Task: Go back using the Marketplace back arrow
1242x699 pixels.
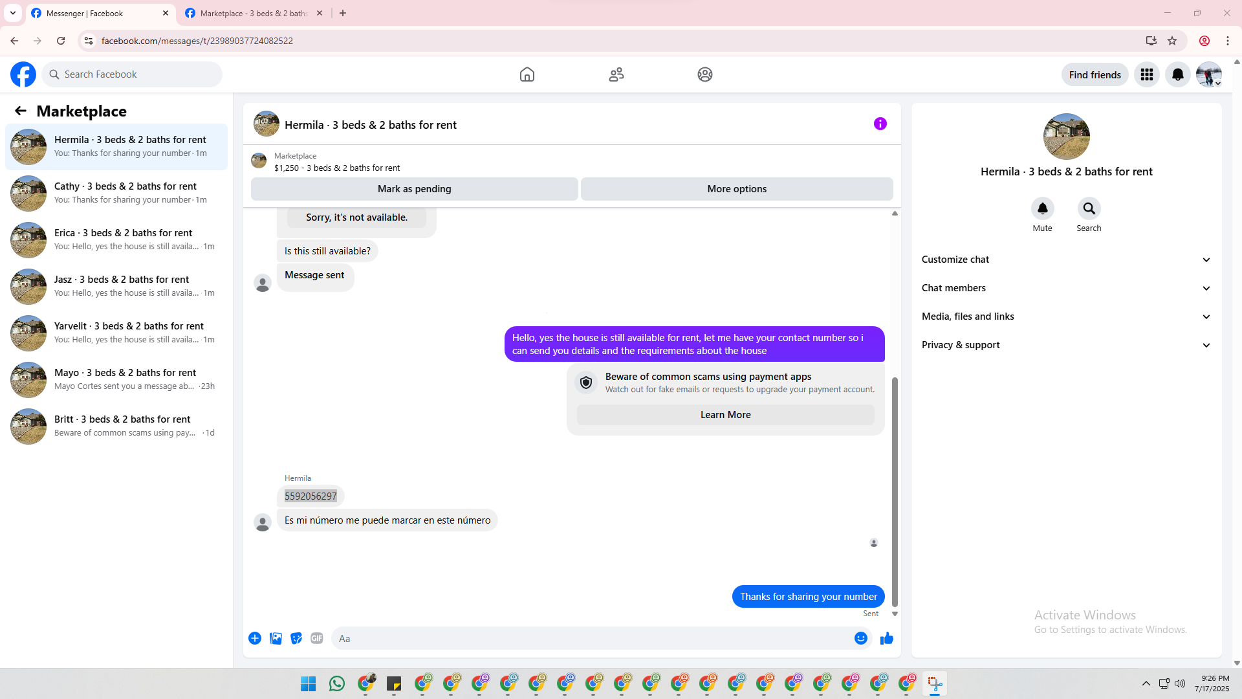Action: coord(21,111)
